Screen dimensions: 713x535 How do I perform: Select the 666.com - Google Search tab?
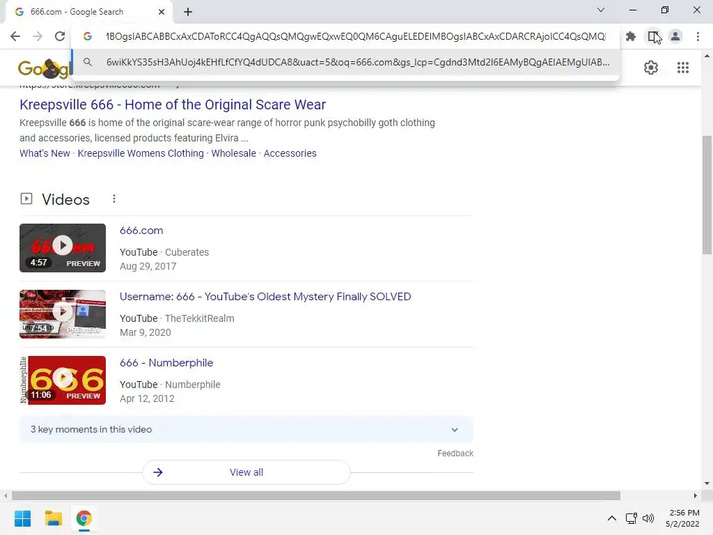click(88, 12)
